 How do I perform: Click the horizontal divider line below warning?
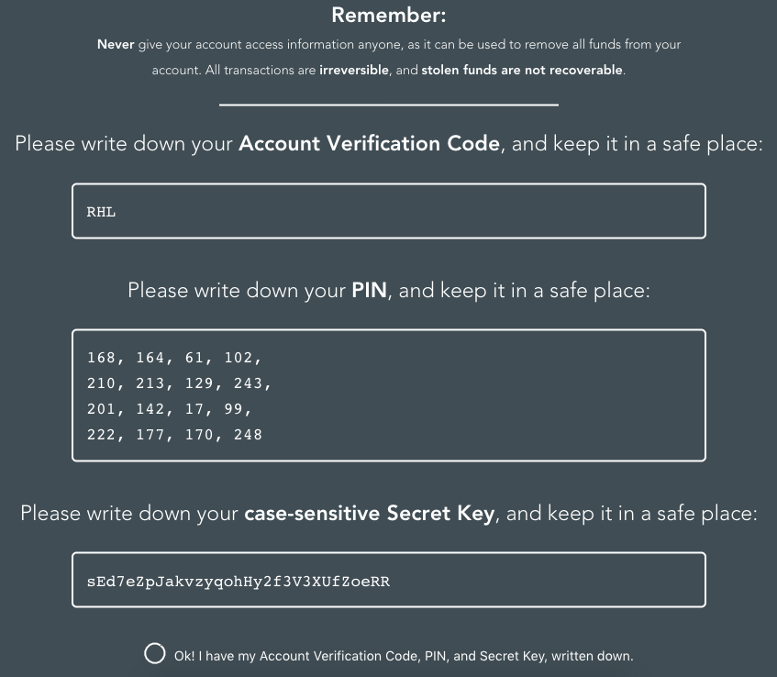click(388, 105)
